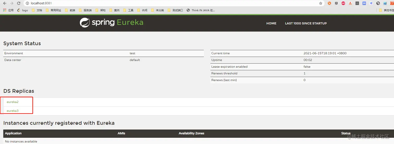Click the Data center value default
This screenshot has height=144, width=394.
pos(135,60)
